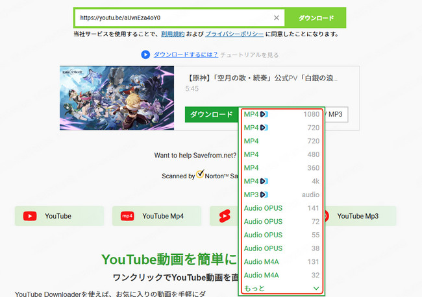Click the video title 【原神】「空月の歌・続奏」

(x=262, y=78)
